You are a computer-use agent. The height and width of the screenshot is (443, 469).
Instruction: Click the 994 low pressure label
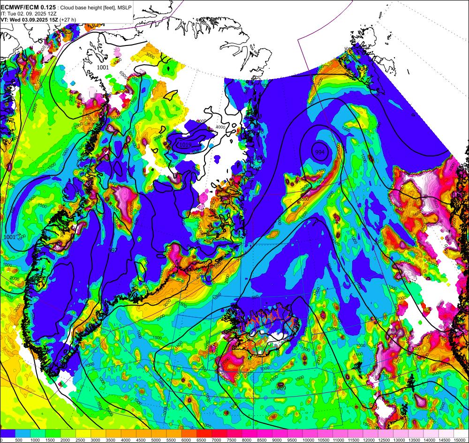320,152
